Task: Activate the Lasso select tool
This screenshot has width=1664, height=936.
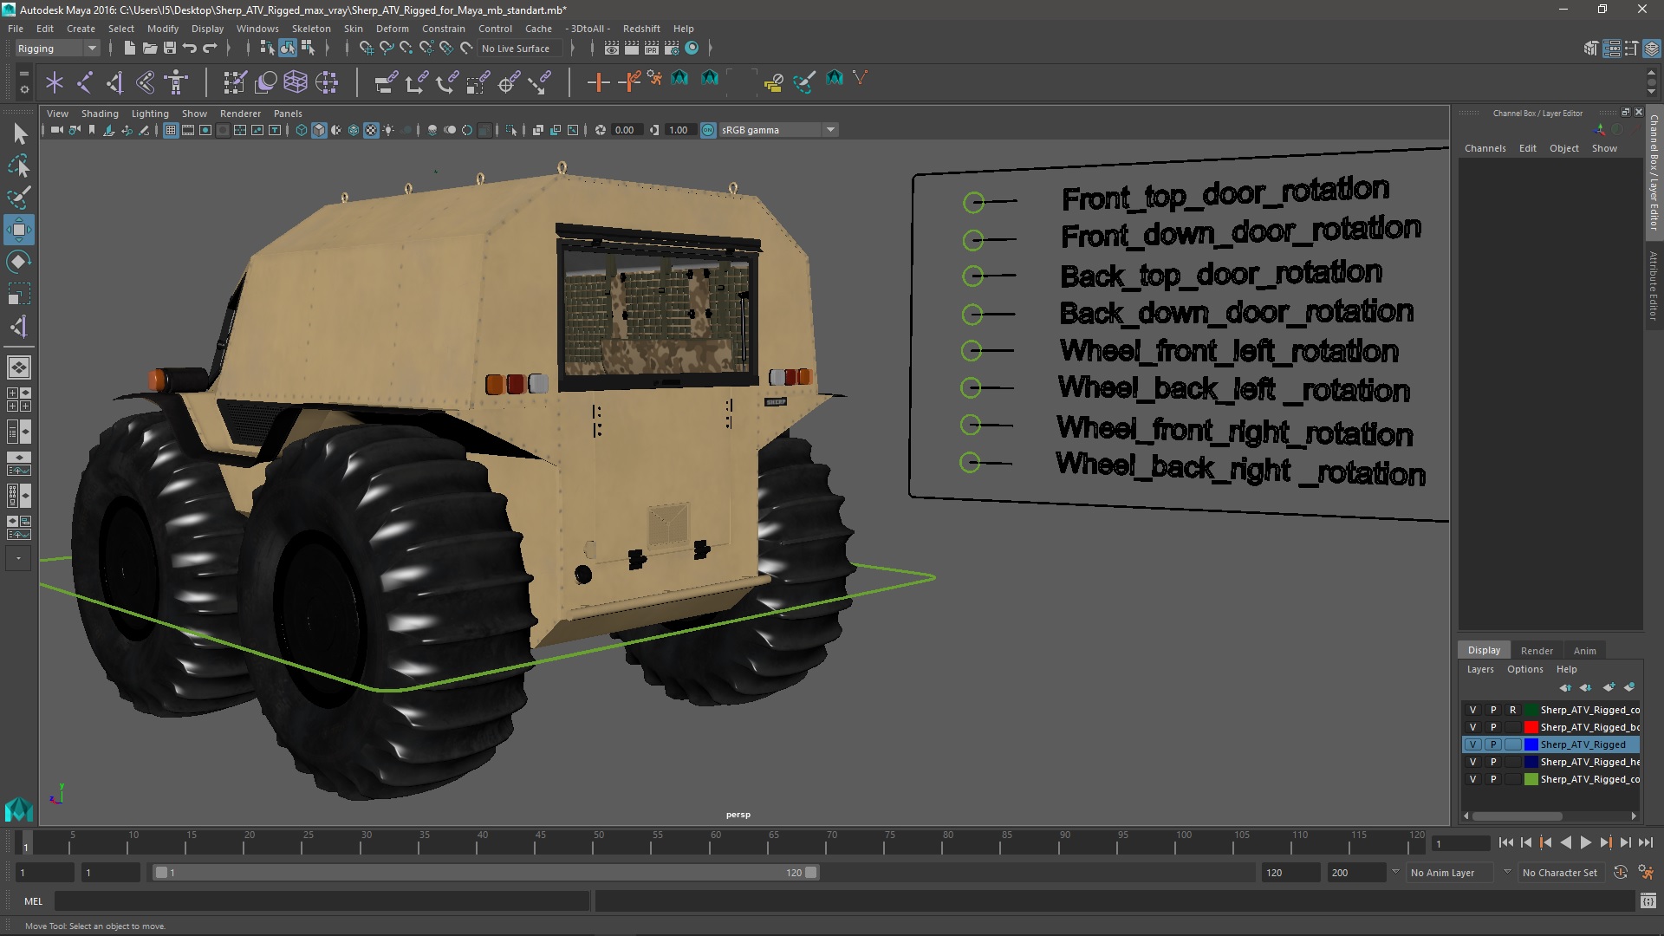Action: [19, 166]
